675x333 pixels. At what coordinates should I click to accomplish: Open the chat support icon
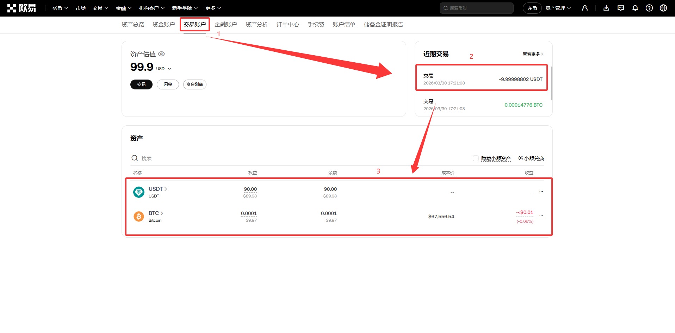tap(621, 8)
